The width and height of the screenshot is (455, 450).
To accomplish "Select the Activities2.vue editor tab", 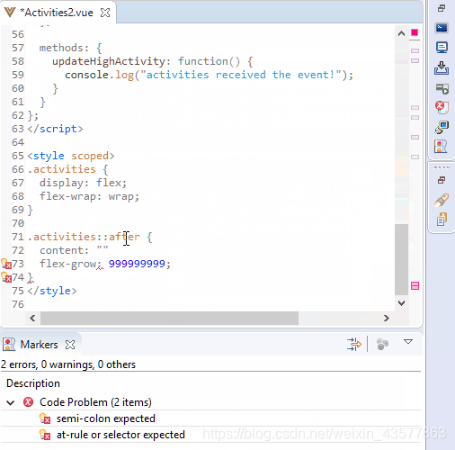I will 58,13.
